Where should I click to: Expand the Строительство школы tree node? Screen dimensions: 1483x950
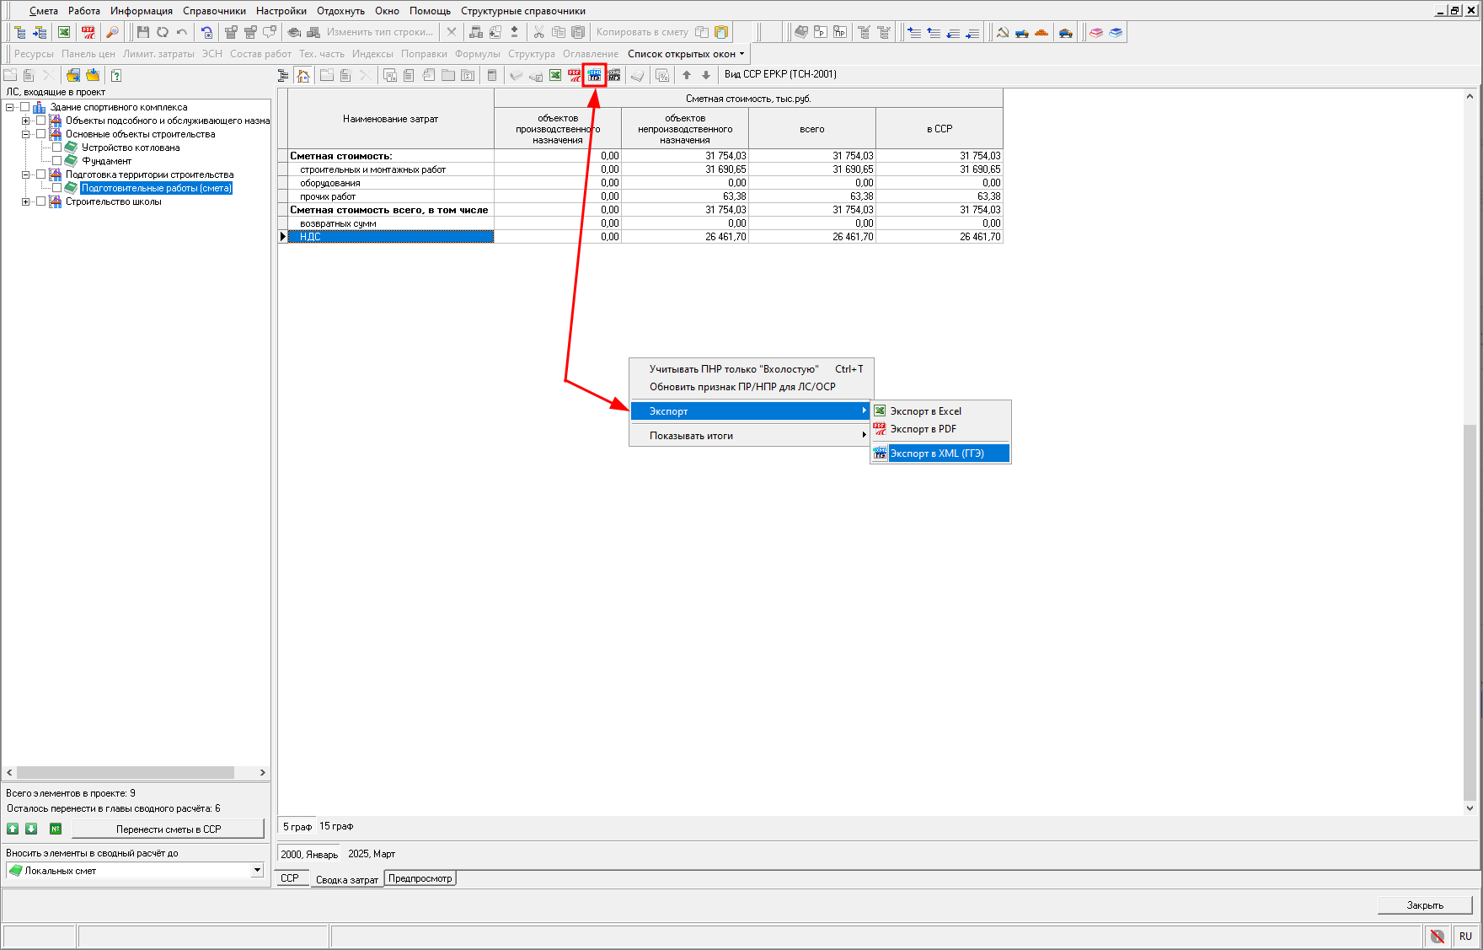coord(26,201)
